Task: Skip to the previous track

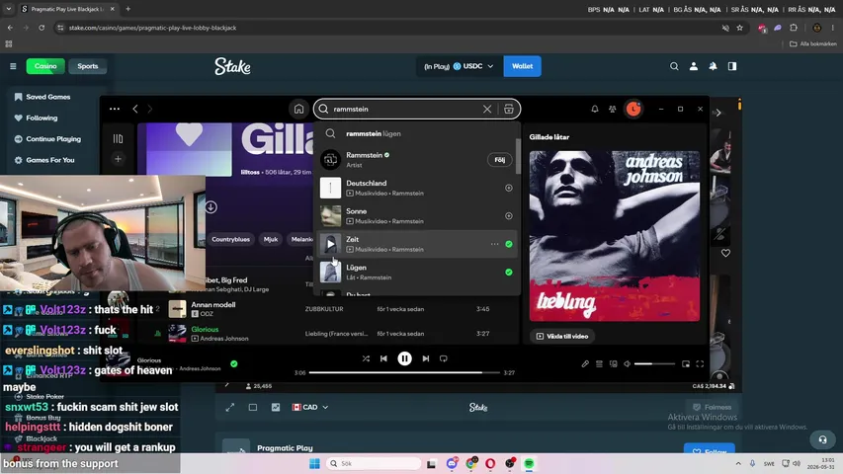Action: [x=383, y=358]
